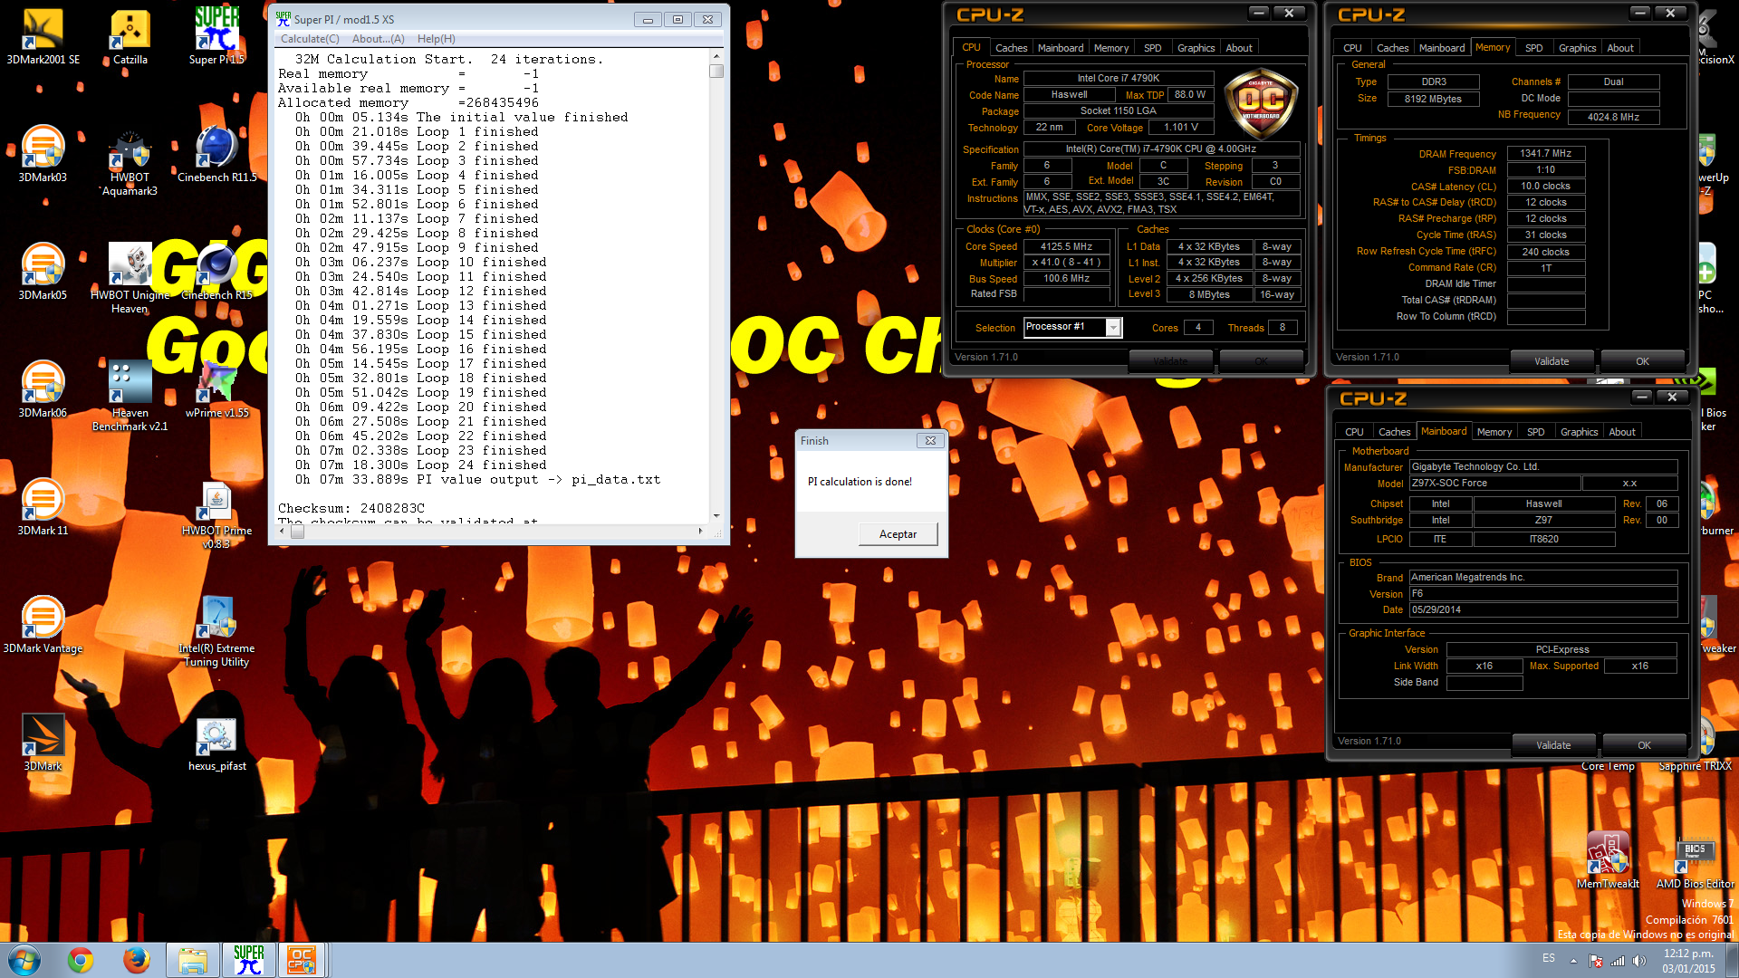Open 3DMark Vantage desktop icon
1739x978 pixels.
click(43, 625)
